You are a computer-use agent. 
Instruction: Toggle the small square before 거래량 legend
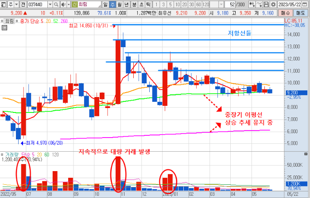coord(2,154)
